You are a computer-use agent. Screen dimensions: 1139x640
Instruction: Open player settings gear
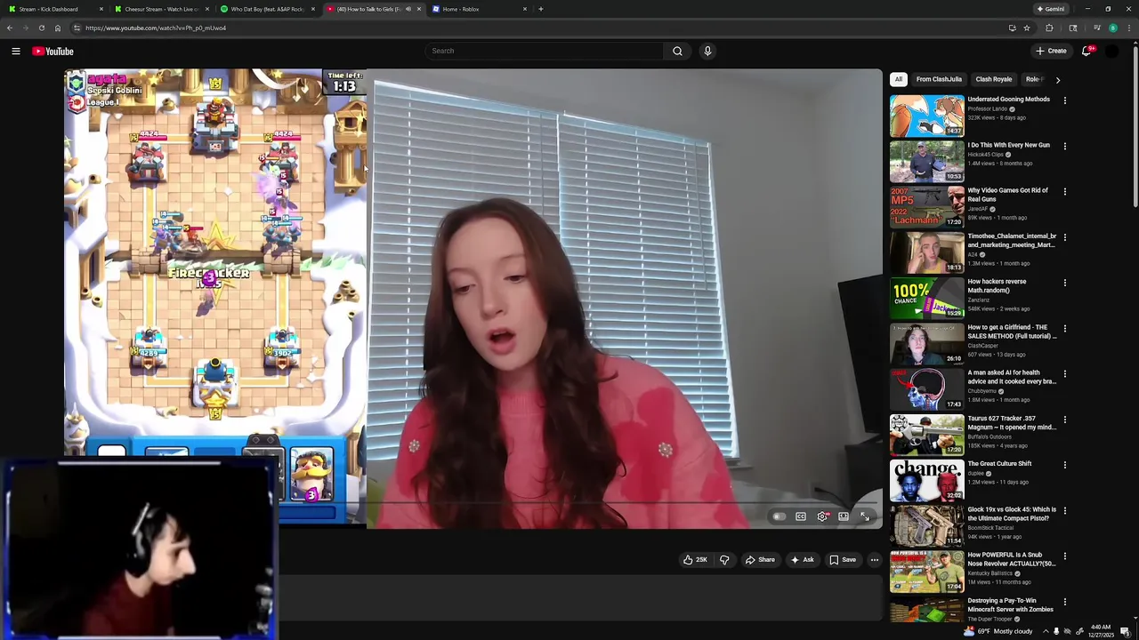point(822,516)
